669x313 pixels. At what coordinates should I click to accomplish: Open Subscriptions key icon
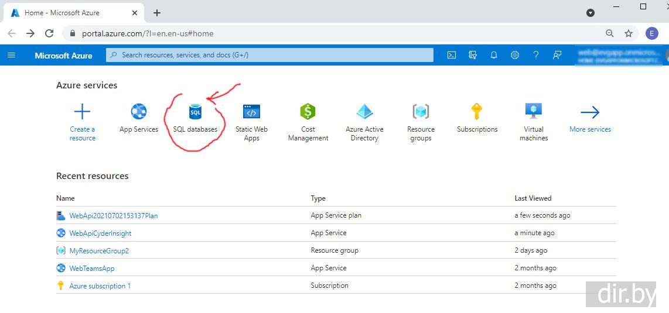(477, 112)
